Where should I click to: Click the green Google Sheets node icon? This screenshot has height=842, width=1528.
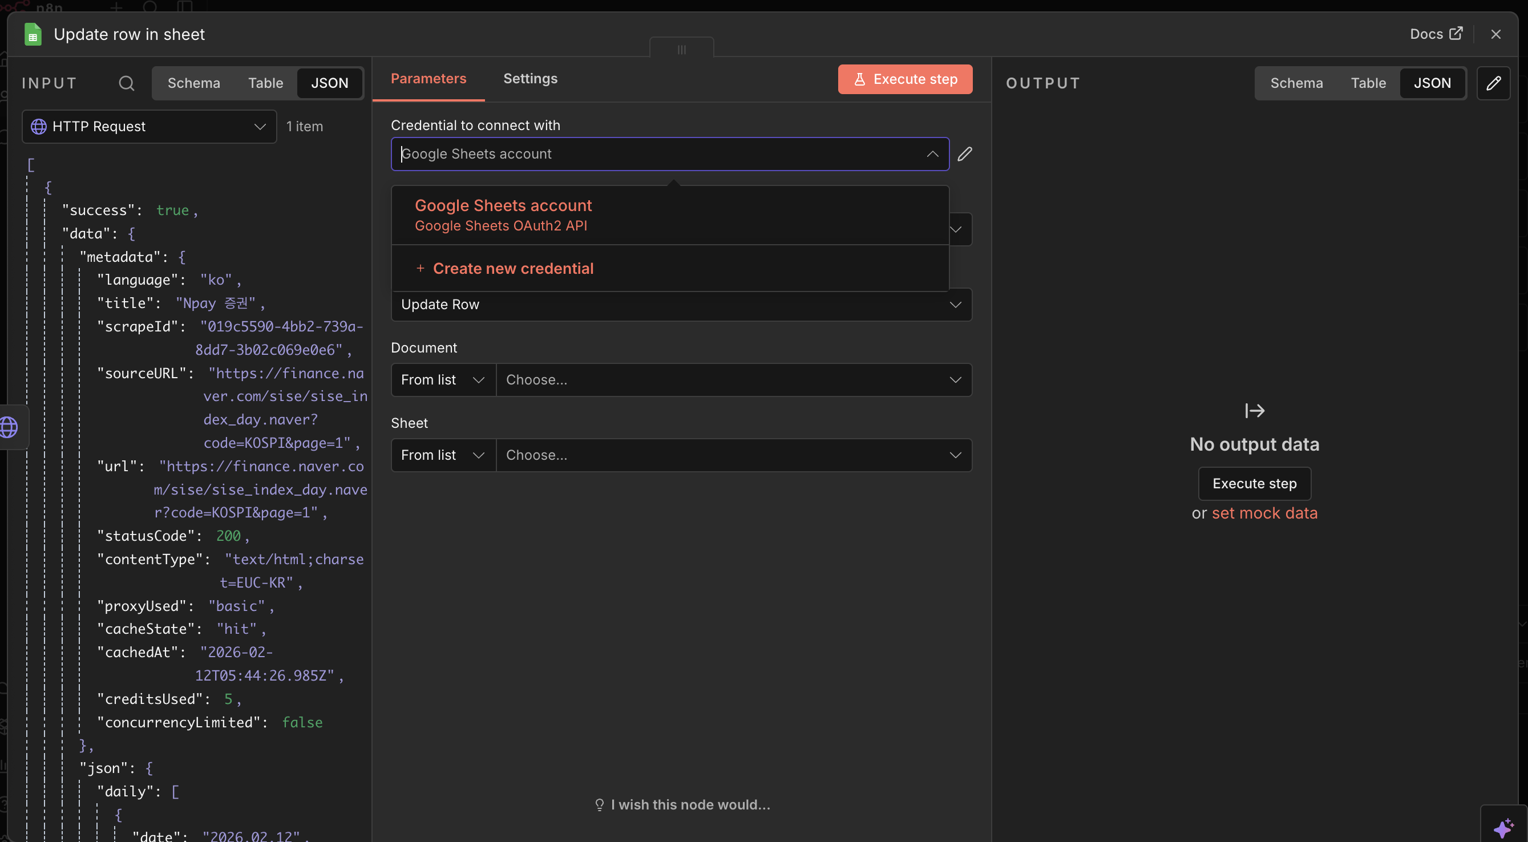(x=33, y=34)
